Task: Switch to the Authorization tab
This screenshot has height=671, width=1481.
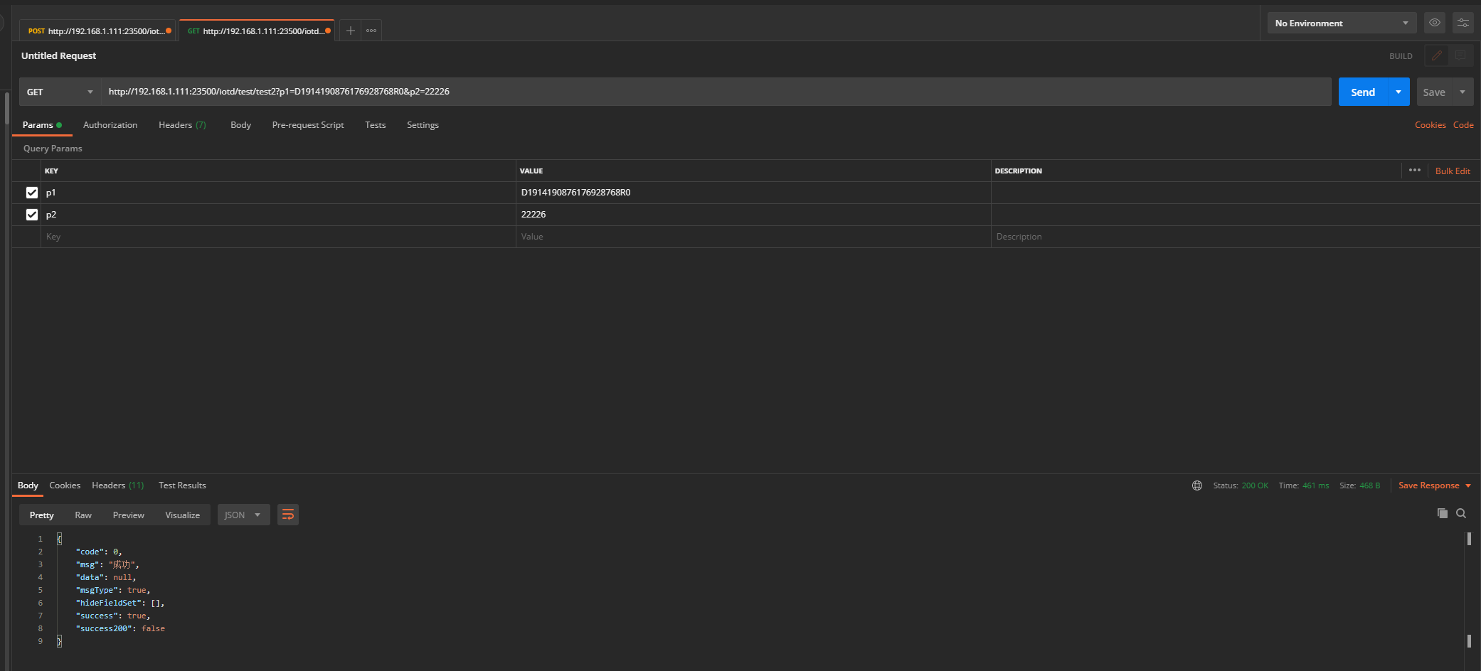Action: [110, 125]
